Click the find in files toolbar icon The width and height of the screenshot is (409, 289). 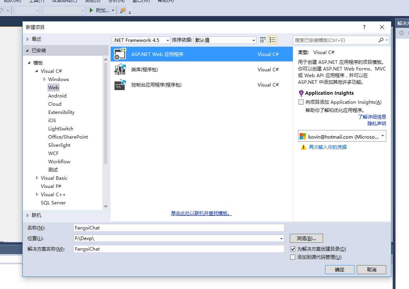click(x=123, y=11)
